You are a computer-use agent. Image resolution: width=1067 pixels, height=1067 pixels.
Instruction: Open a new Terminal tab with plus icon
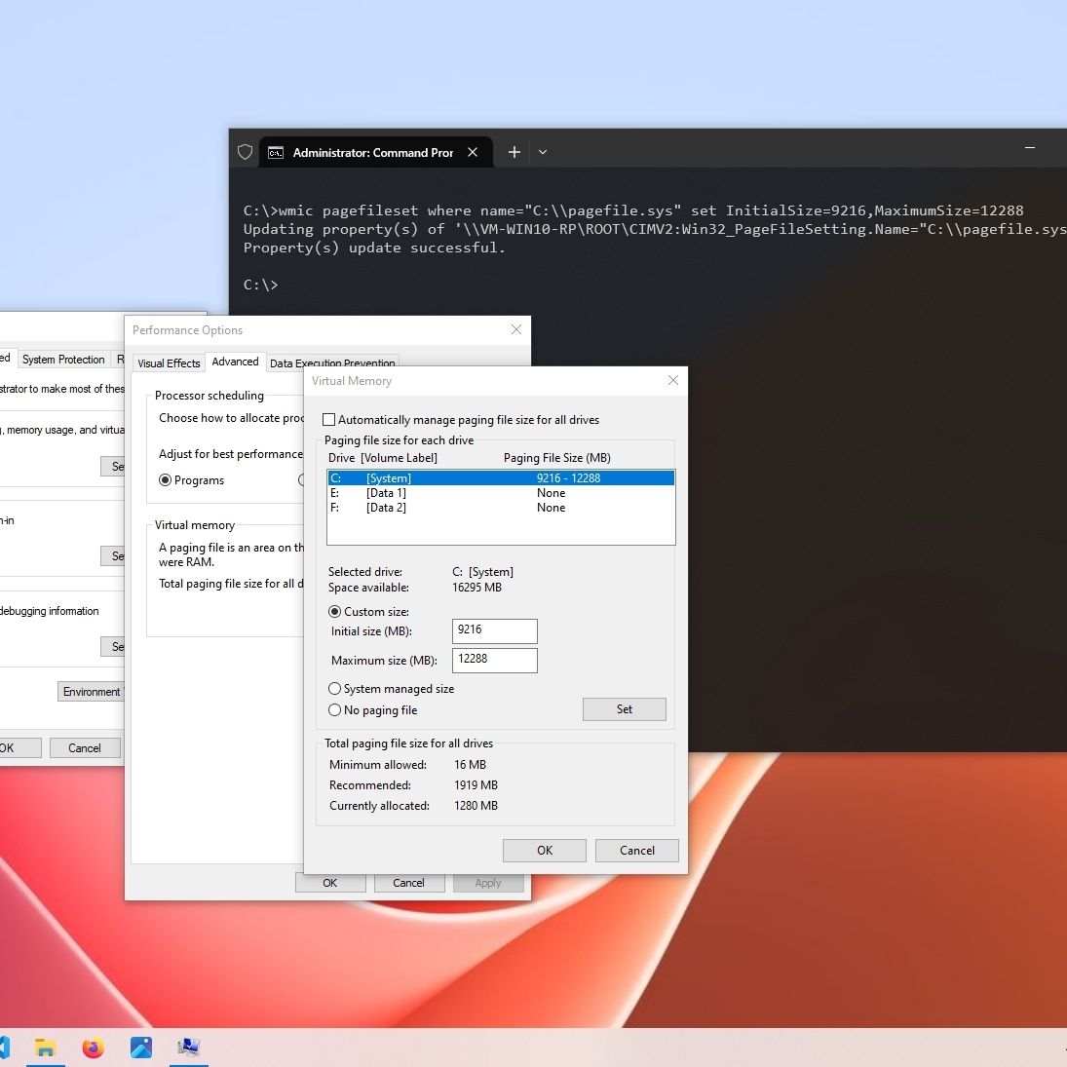(x=514, y=152)
